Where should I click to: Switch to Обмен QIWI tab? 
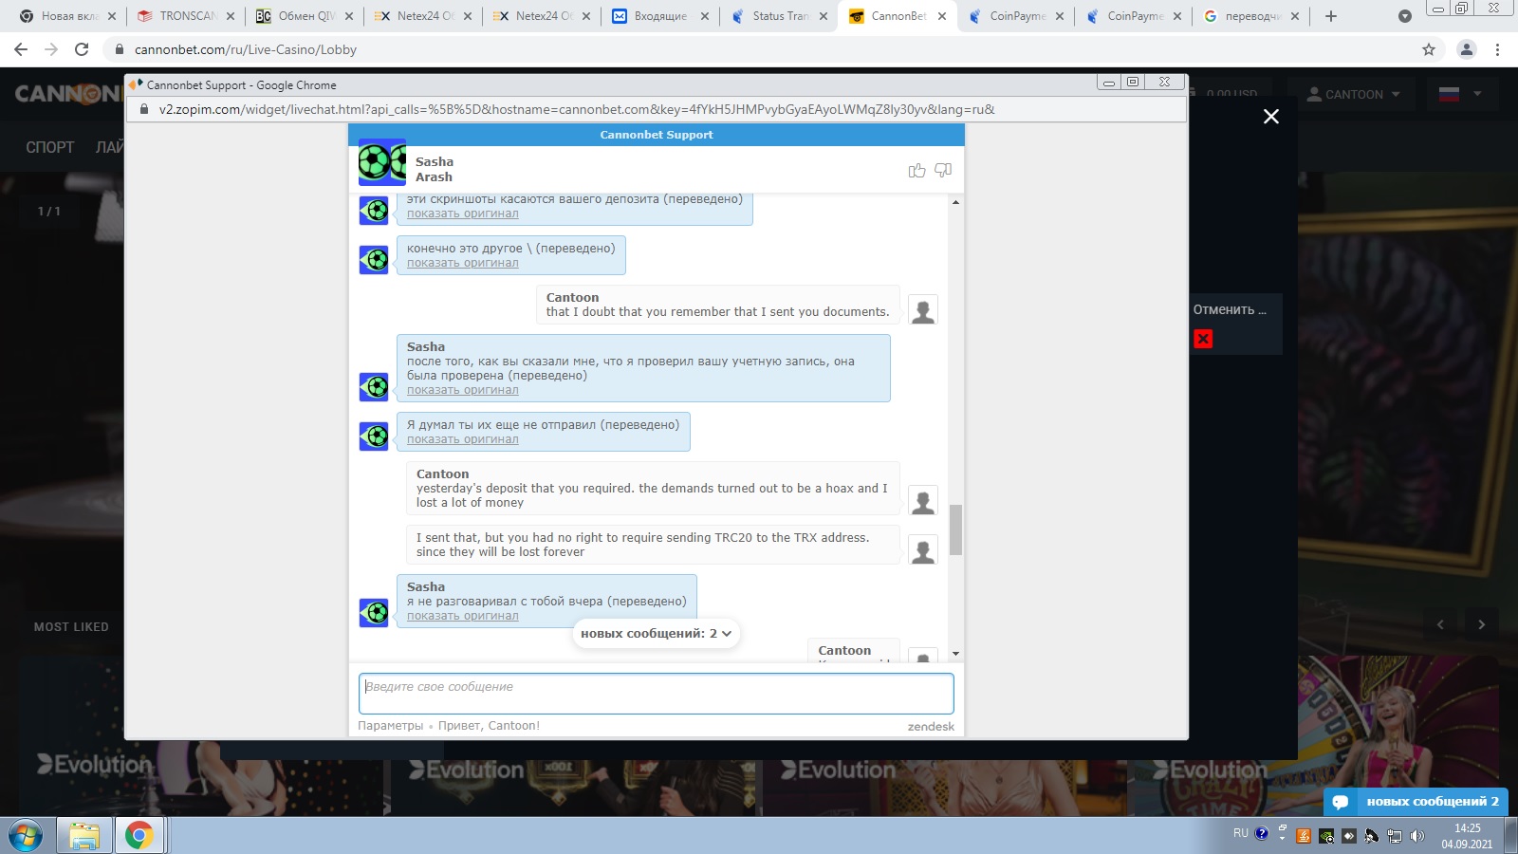305,16
